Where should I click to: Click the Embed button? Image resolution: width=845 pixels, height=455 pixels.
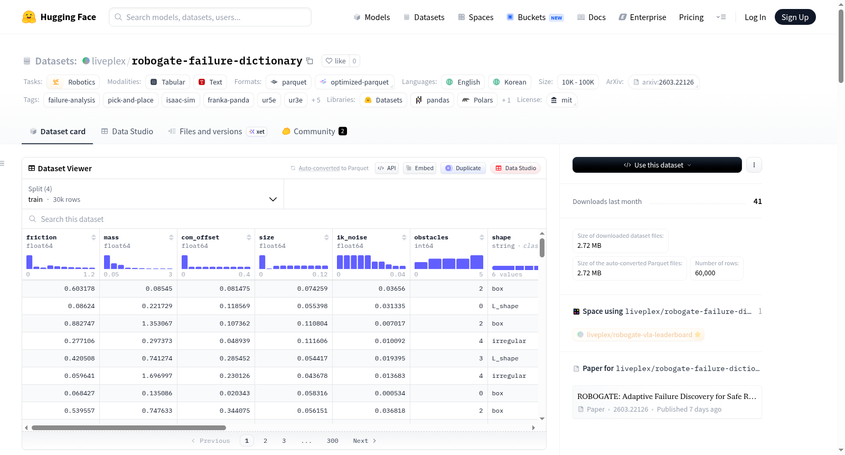(x=419, y=168)
